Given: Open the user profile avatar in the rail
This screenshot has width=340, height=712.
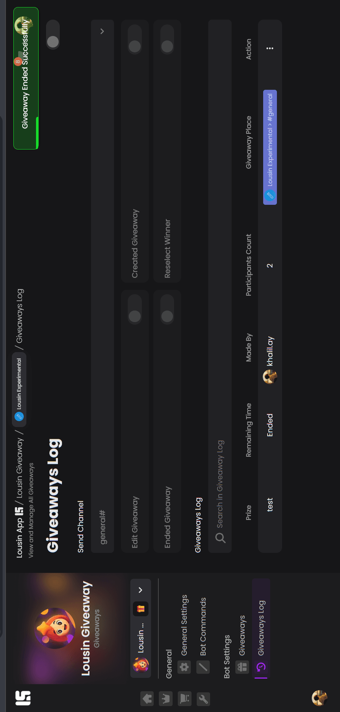Looking at the screenshot, I should tap(319, 698).
